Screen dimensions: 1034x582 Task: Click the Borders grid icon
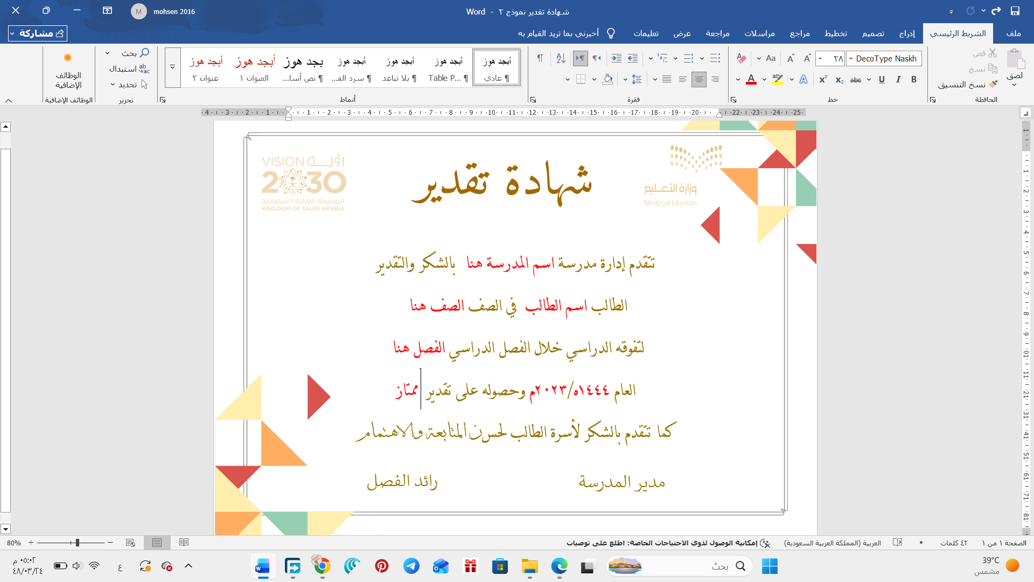click(x=581, y=79)
